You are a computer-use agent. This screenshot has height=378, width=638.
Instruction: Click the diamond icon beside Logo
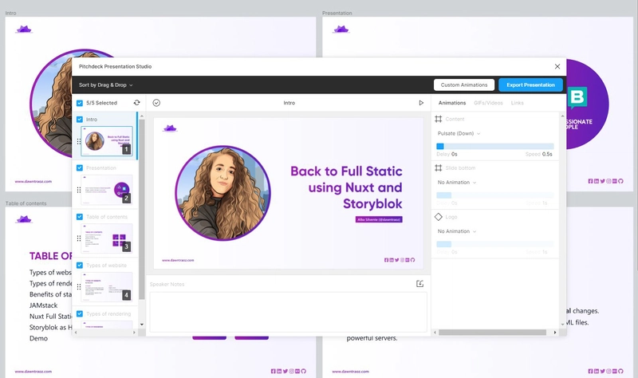438,217
